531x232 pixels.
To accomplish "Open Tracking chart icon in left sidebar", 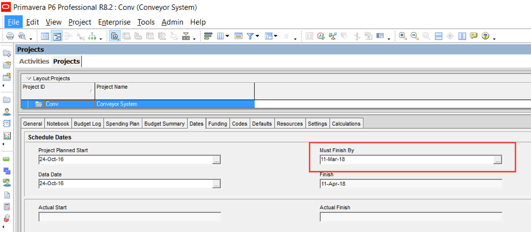I will [7, 136].
